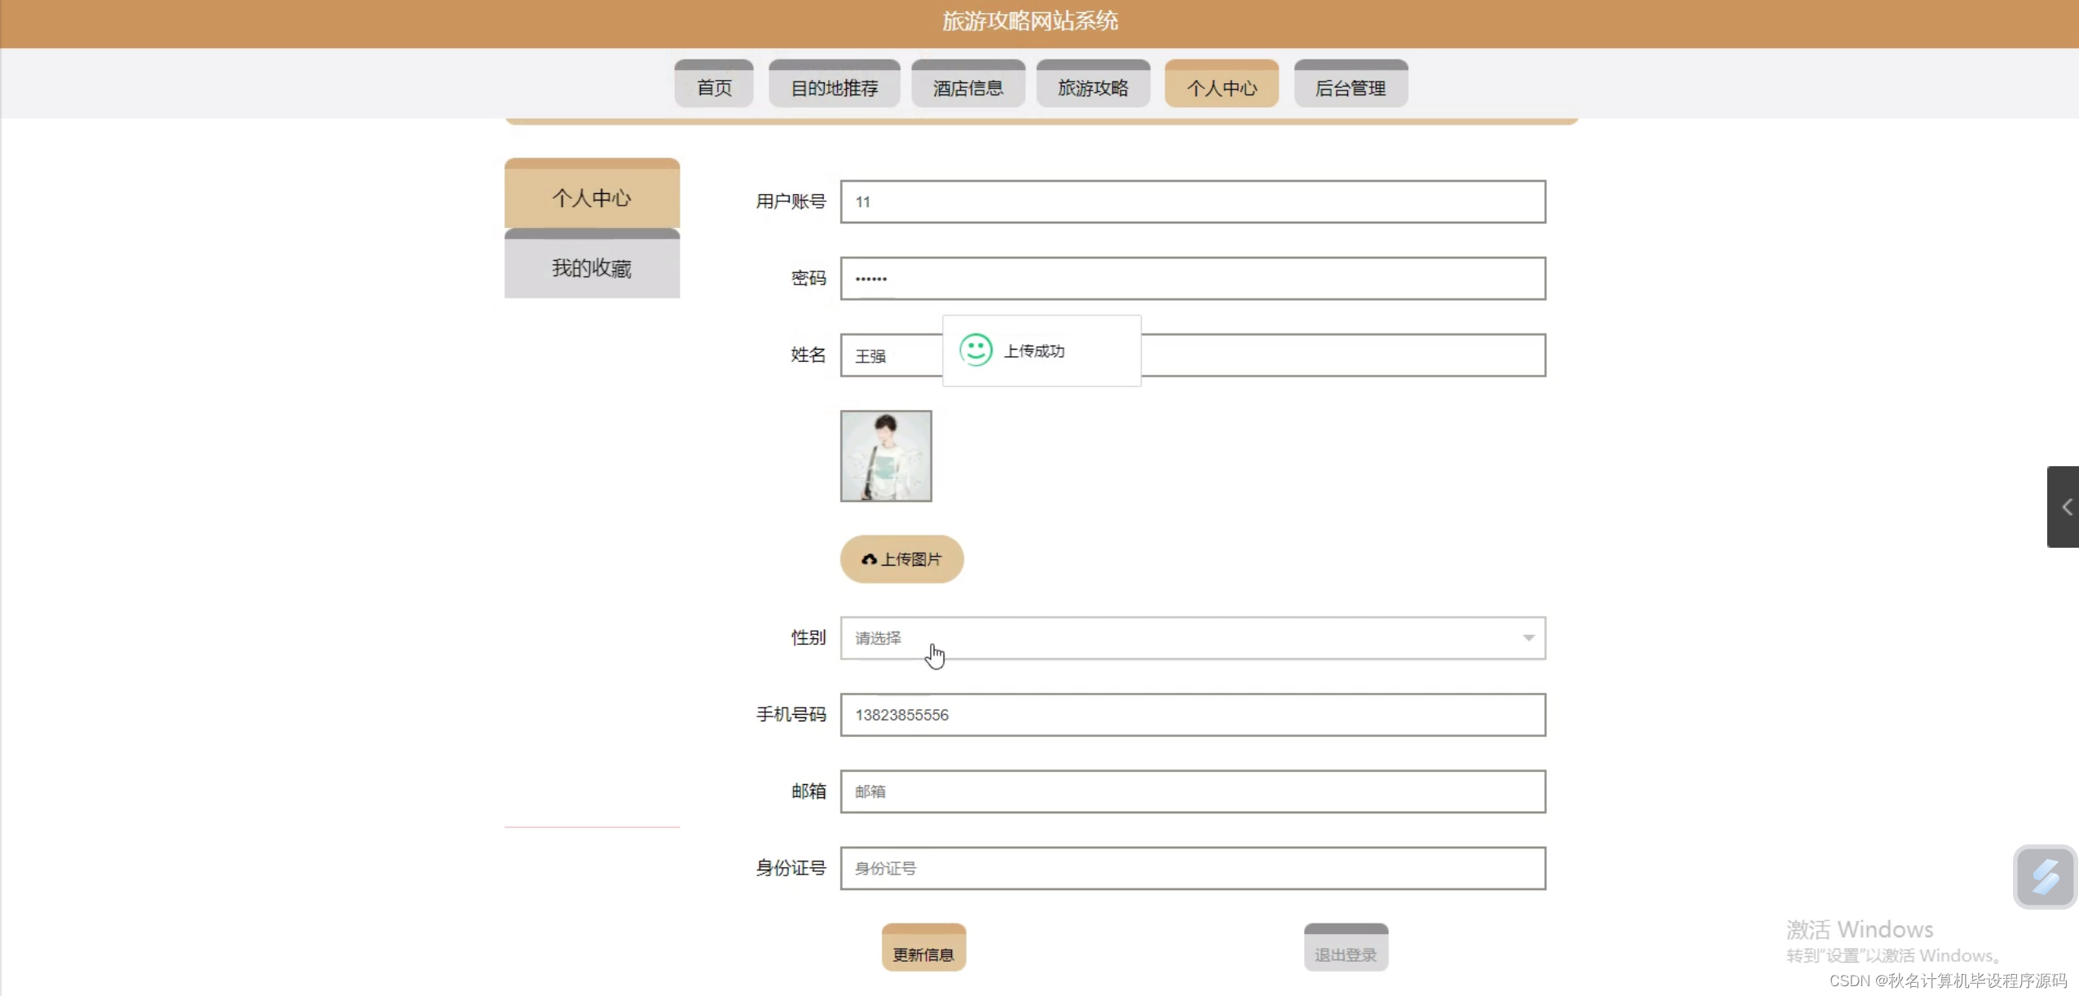2079x996 pixels.
Task: Select 个人中心 in the sidebar
Action: pos(592,196)
